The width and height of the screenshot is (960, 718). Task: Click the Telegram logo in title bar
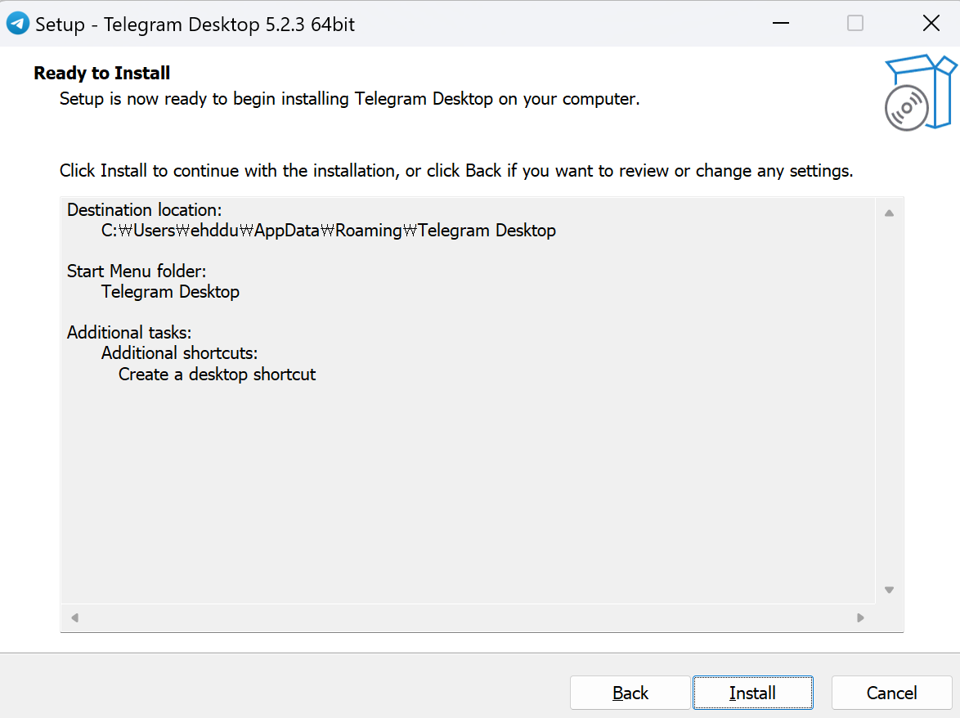pyautogui.click(x=18, y=24)
